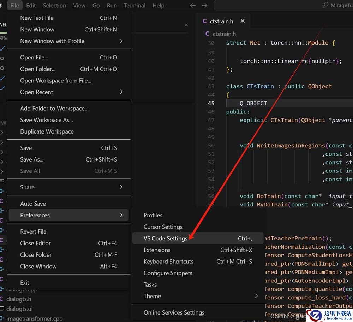Image resolution: width=353 pixels, height=322 pixels.
Task: Expand New Window with Profile submenu
Action: click(69, 41)
